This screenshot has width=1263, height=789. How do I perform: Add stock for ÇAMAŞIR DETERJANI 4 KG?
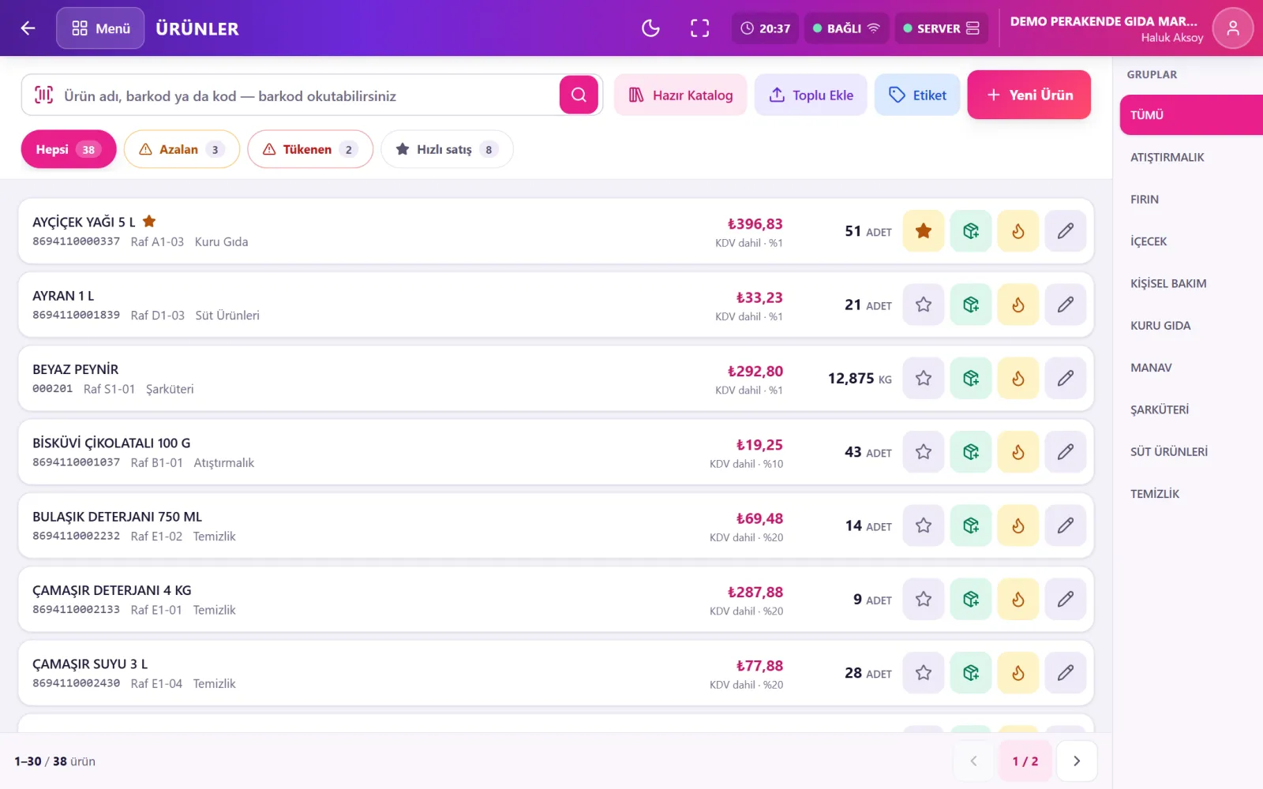click(x=971, y=599)
